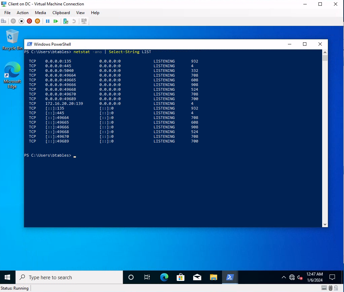
Task: Open the Media menu
Action: tap(40, 13)
